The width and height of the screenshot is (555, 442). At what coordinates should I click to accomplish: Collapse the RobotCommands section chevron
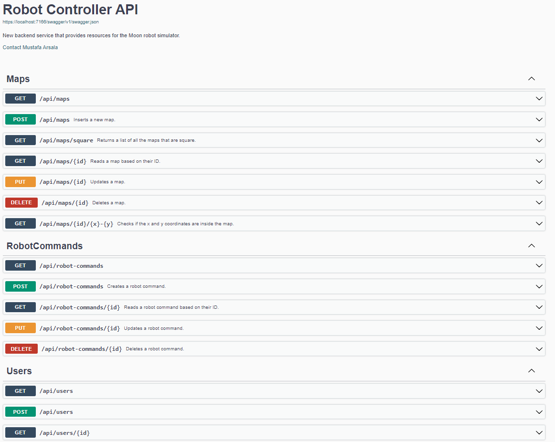pyautogui.click(x=531, y=246)
